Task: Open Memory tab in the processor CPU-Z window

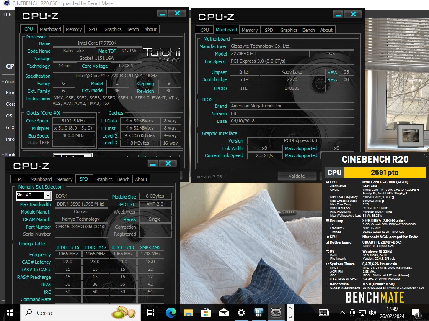Action: (x=74, y=29)
